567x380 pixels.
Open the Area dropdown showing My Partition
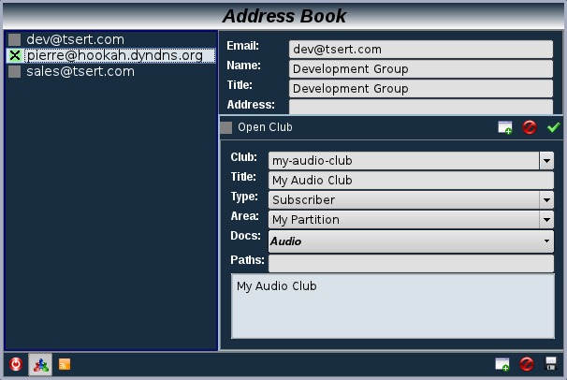point(546,220)
